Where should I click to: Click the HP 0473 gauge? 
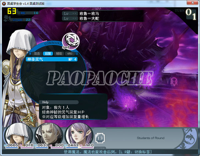(x=71, y=146)
